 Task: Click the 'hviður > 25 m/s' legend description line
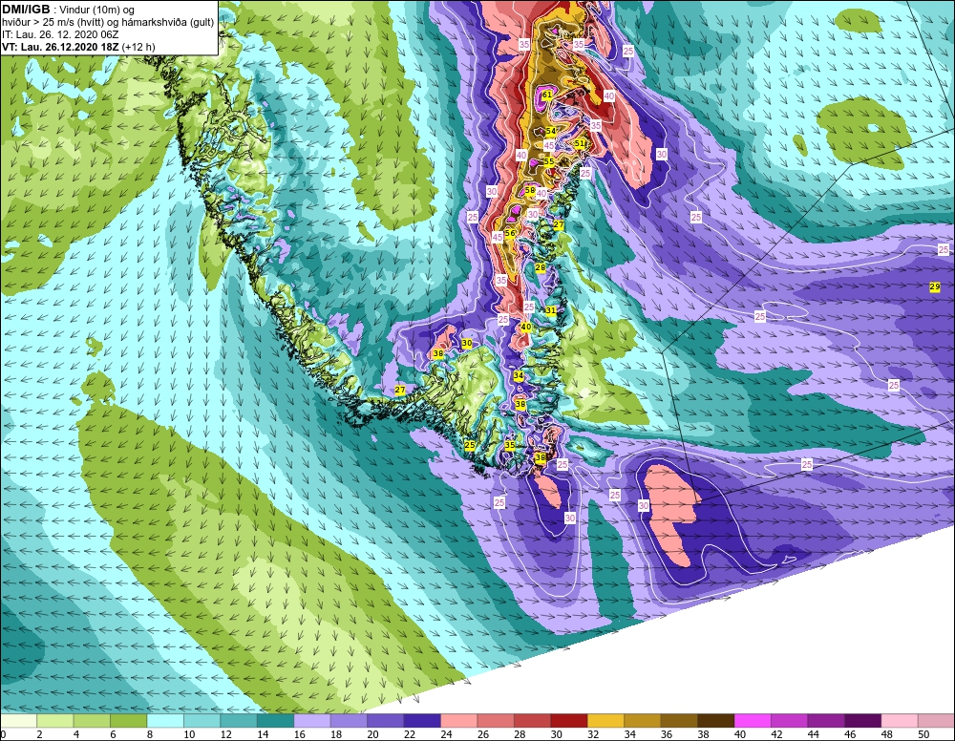click(109, 23)
